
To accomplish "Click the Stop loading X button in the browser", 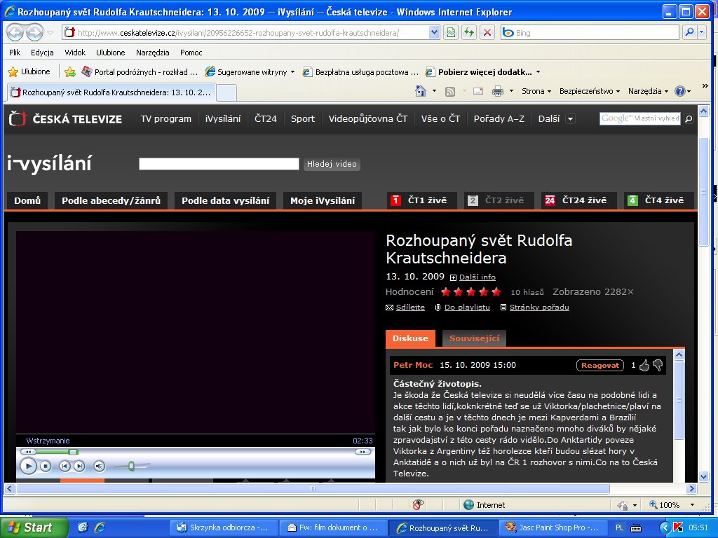I will tap(487, 33).
